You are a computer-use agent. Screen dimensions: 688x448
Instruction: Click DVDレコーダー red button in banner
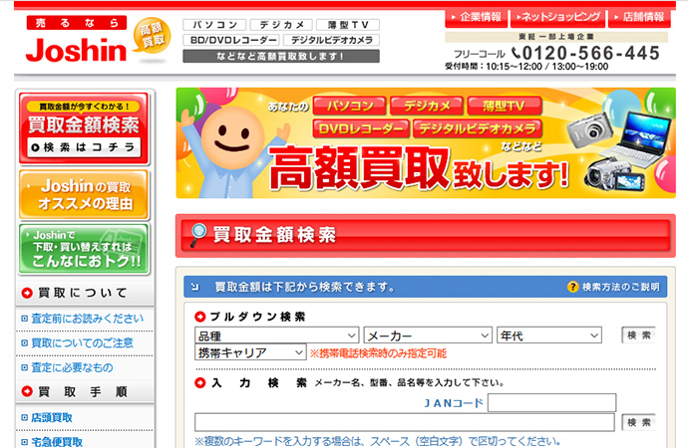(x=361, y=128)
